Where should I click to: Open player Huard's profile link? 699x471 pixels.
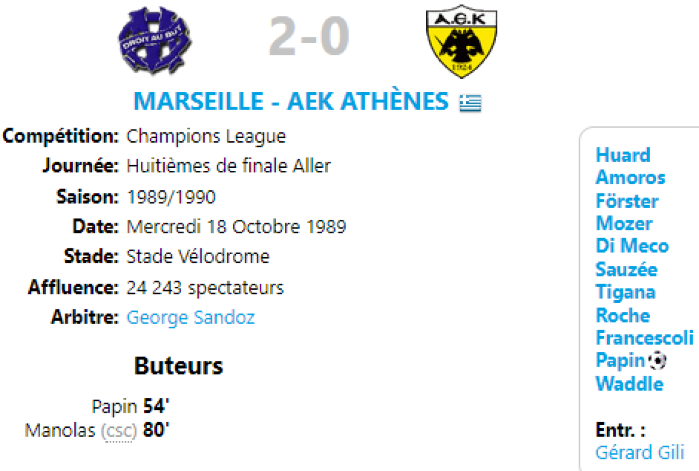click(x=623, y=155)
